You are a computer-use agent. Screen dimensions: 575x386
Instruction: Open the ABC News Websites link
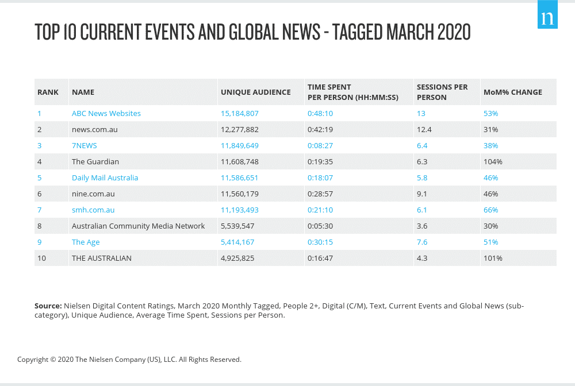(x=106, y=113)
